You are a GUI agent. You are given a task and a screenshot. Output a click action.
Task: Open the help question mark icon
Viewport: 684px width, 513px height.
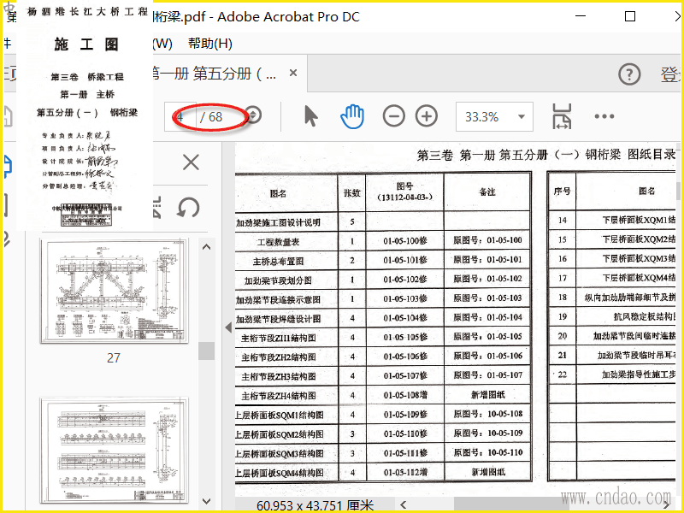point(629,74)
